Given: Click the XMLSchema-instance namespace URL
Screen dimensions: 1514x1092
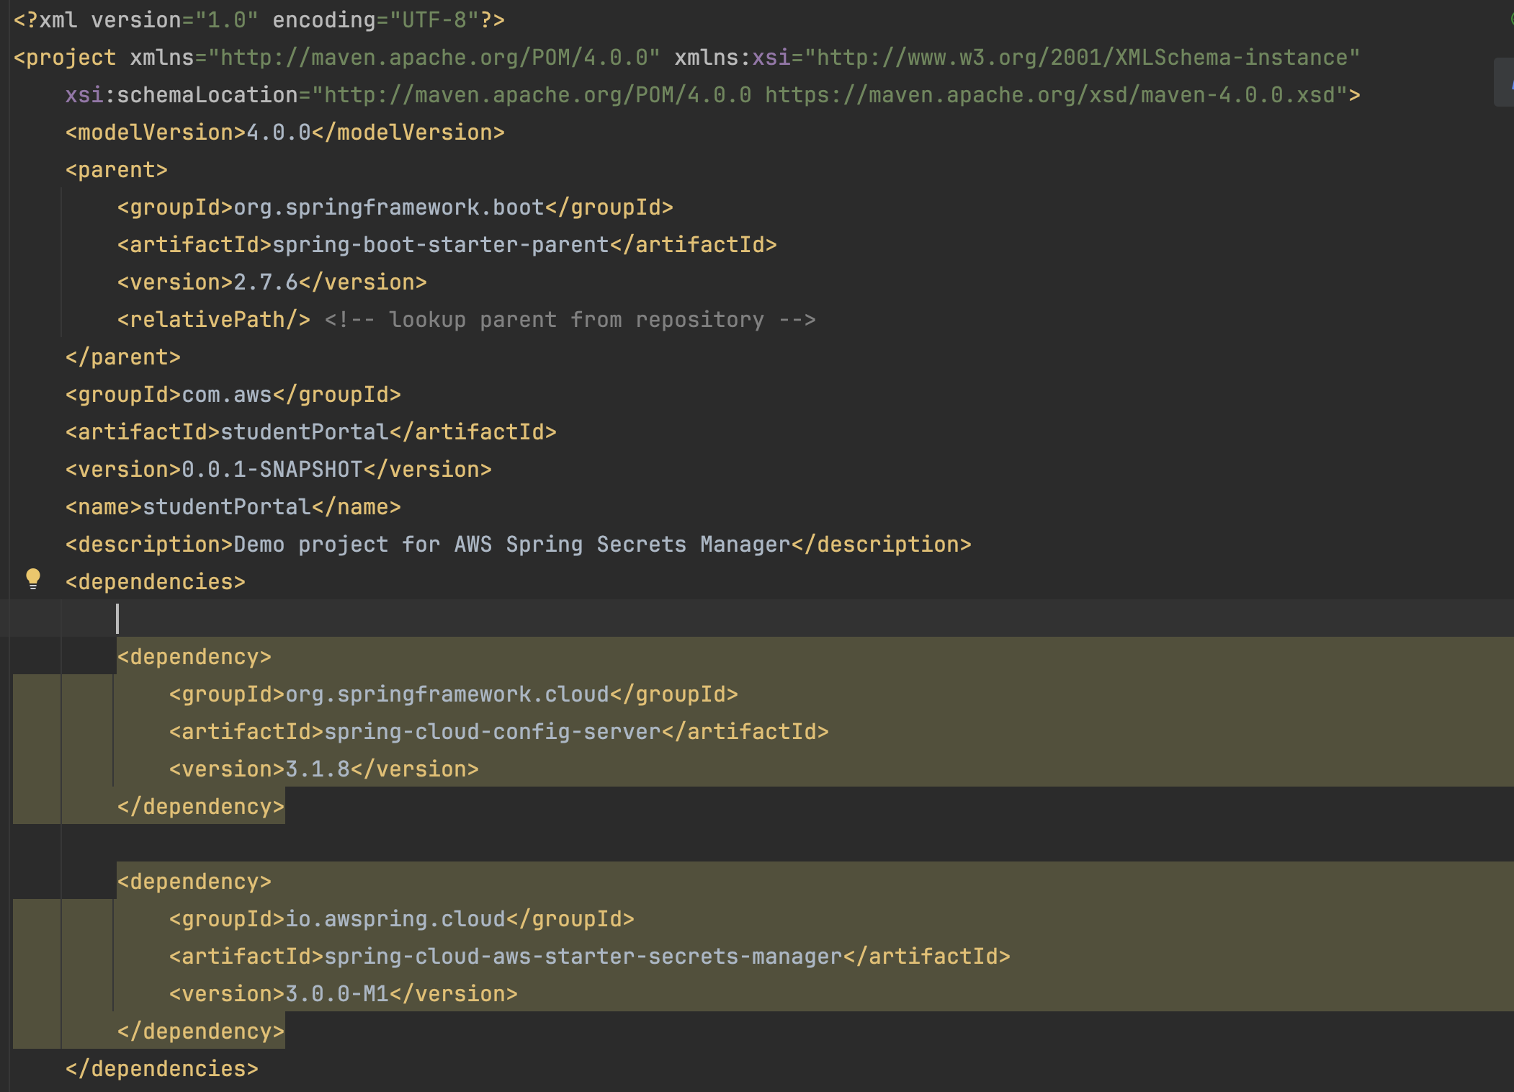Looking at the screenshot, I should tap(1083, 58).
